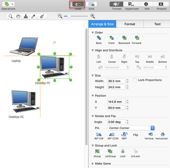Select the eyedropper tool
This screenshot has width=170, height=168.
33,16
